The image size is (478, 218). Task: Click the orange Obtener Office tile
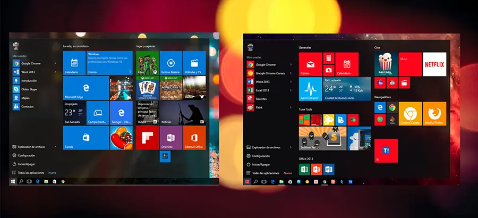194,138
